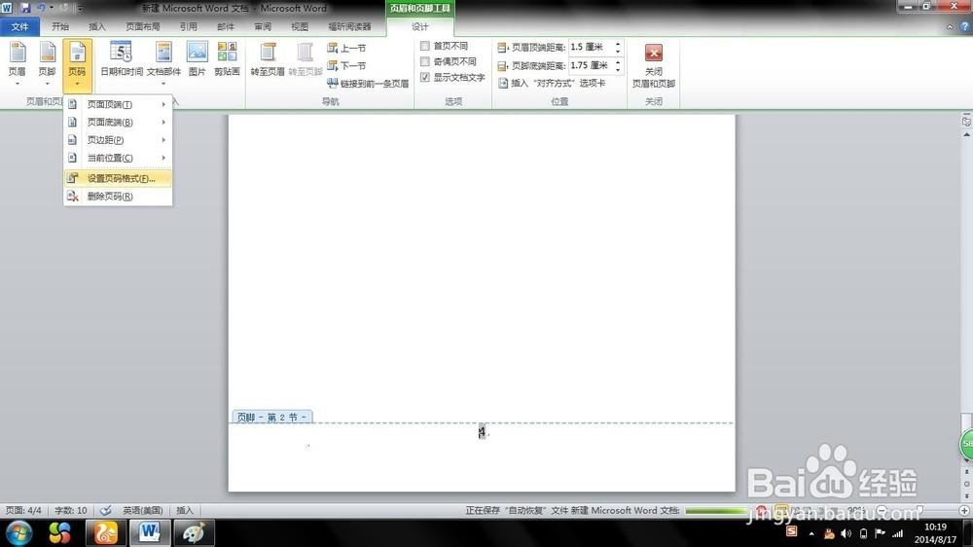Select Format Page Numbers (设置页码格式) menu item
This screenshot has height=547, width=973.
tap(118, 178)
